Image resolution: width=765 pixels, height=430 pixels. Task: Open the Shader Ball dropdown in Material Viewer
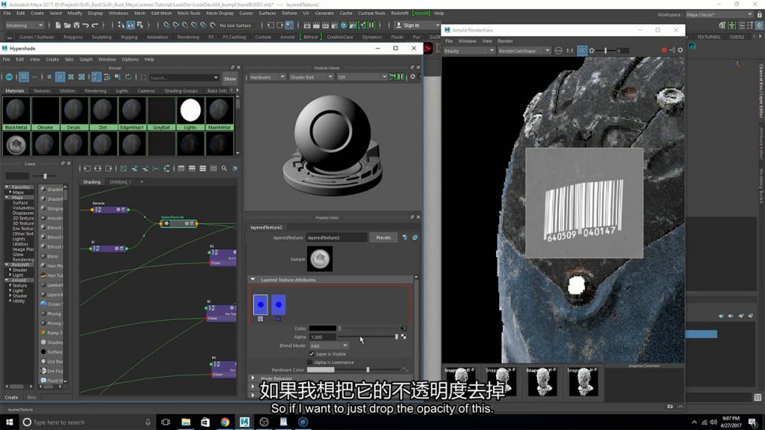point(311,77)
